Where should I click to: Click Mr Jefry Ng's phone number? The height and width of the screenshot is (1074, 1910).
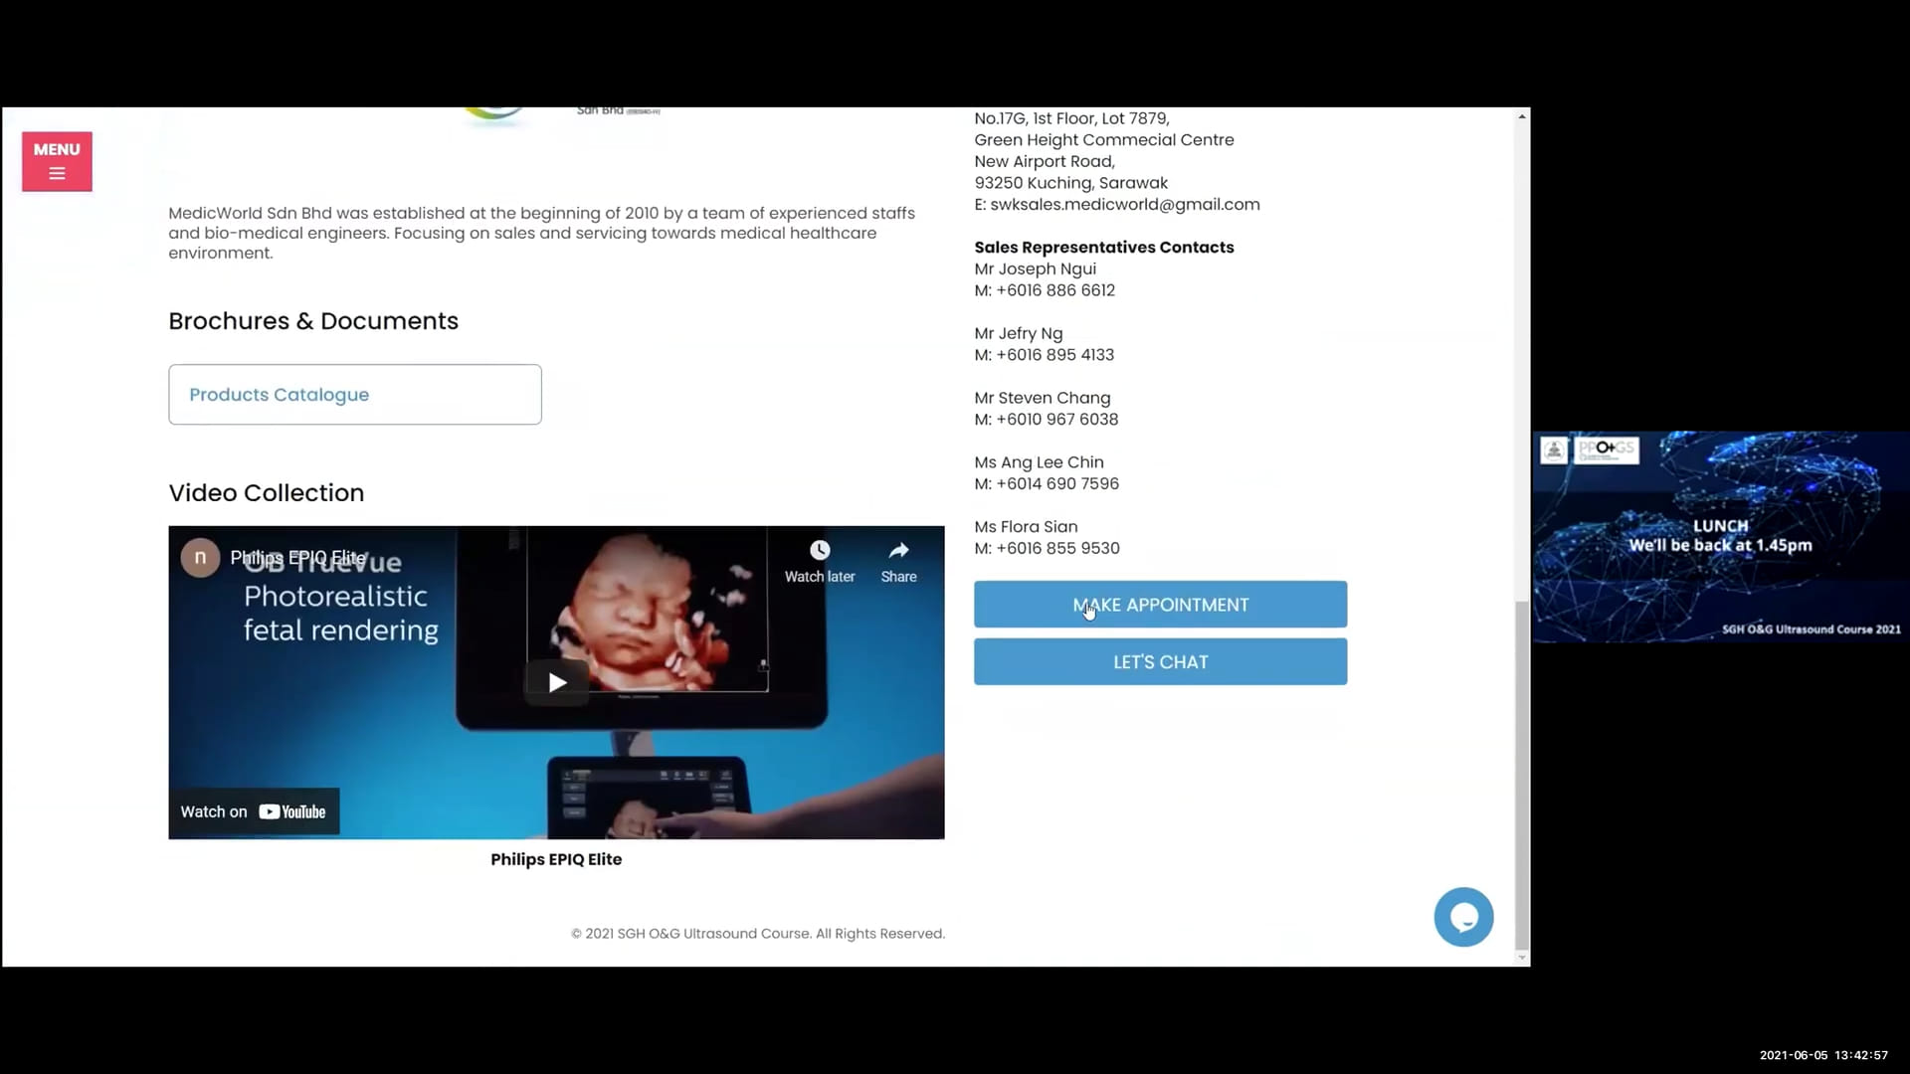(1054, 355)
